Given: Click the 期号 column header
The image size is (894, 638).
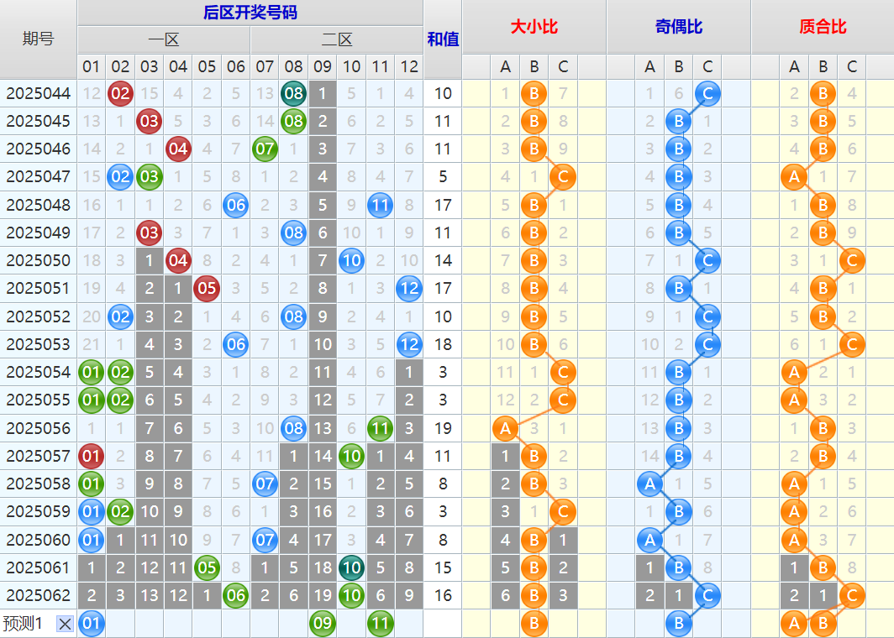Looking at the screenshot, I should 38,39.
